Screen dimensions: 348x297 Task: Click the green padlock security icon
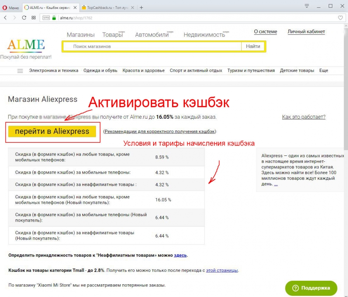pos(54,18)
